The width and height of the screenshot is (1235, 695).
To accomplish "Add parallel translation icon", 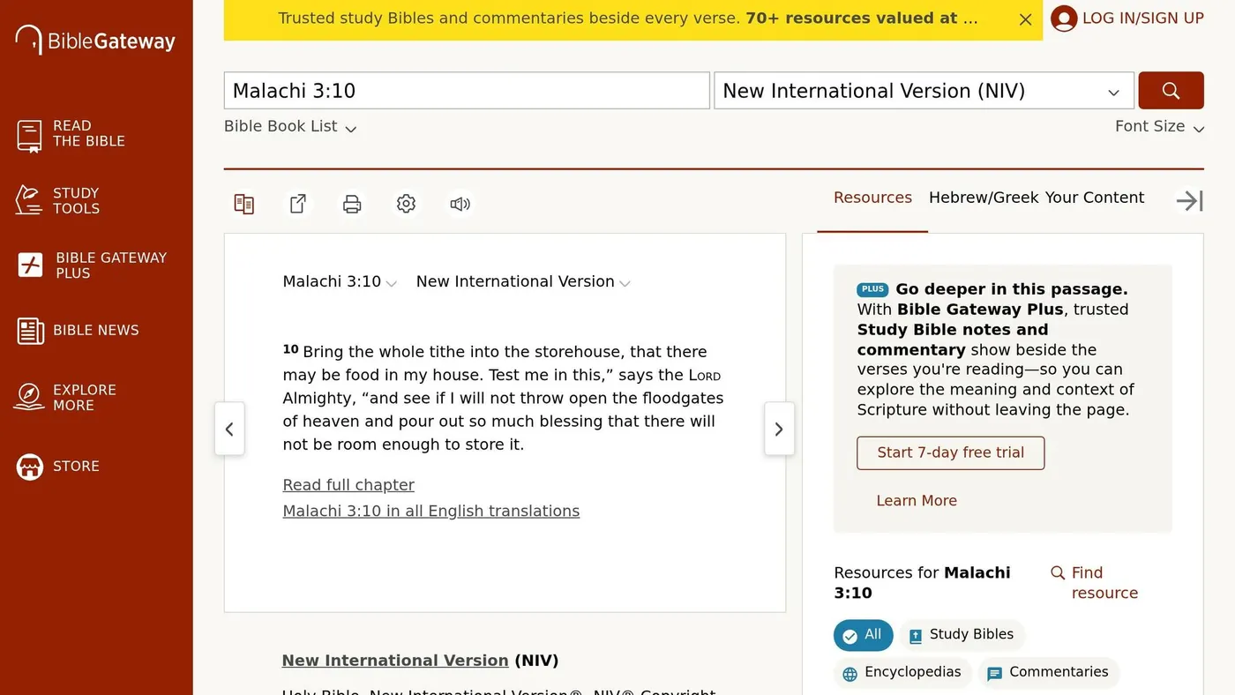I will 244,204.
